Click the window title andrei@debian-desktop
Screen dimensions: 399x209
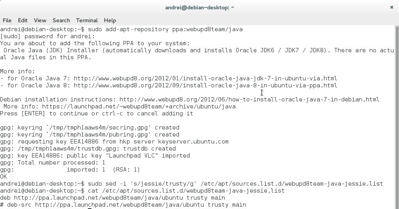[199, 7]
